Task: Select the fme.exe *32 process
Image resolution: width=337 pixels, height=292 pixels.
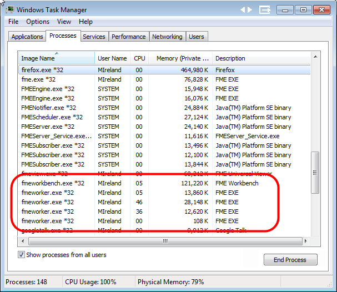Action: point(164,79)
